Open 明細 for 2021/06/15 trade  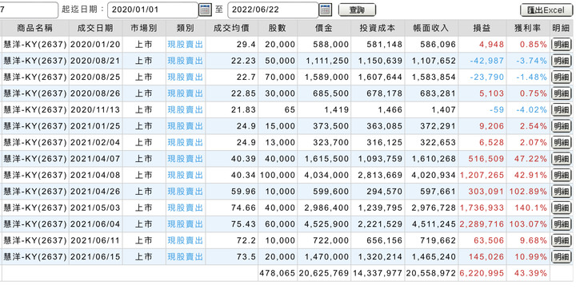[562, 256]
